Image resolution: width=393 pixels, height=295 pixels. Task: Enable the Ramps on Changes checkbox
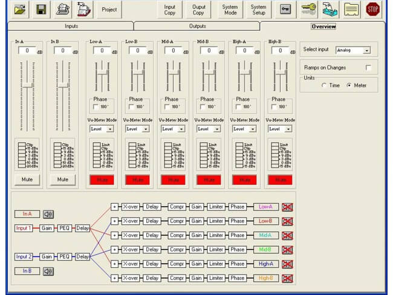coord(368,68)
